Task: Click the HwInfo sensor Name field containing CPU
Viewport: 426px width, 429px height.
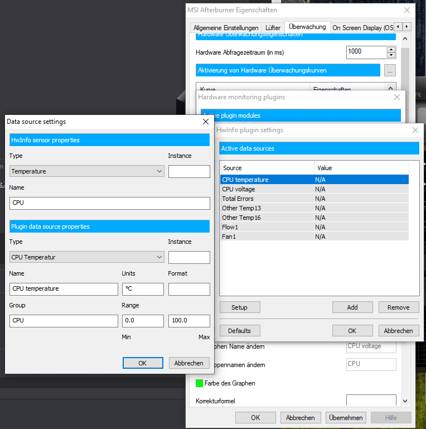Action: [110, 203]
